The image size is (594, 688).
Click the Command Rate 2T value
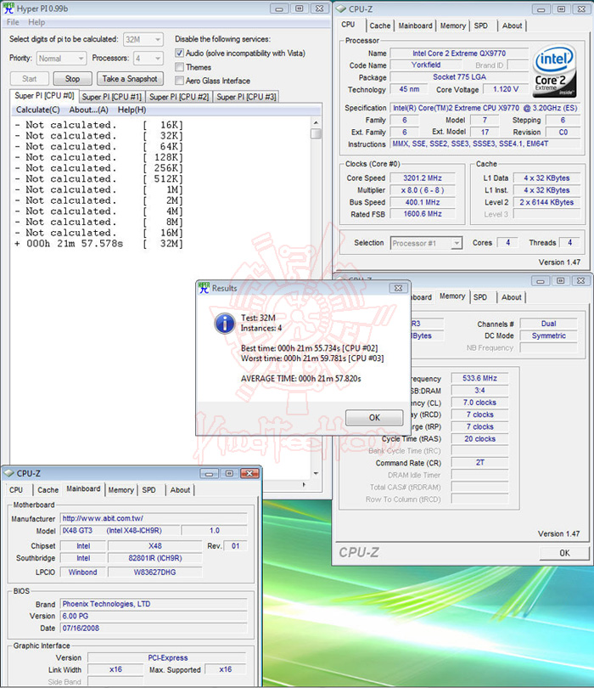point(480,462)
